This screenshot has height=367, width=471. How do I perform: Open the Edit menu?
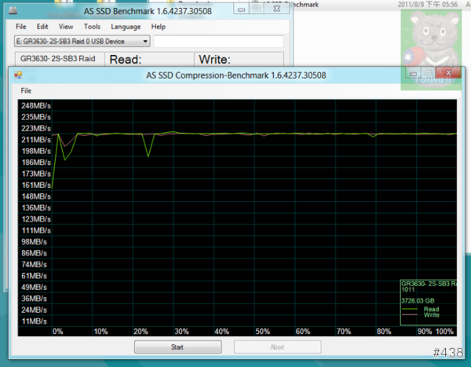pos(42,26)
